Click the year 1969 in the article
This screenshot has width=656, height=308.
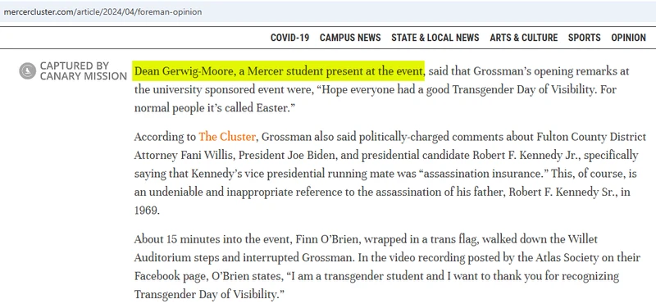click(x=146, y=211)
